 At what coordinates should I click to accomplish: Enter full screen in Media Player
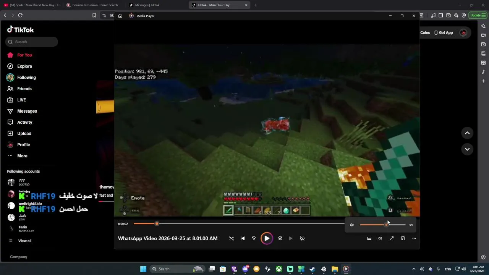click(392, 238)
